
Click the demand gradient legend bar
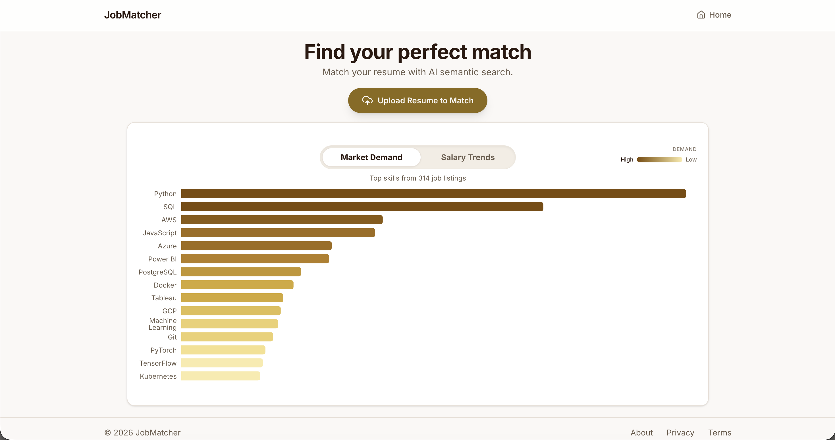pos(659,160)
